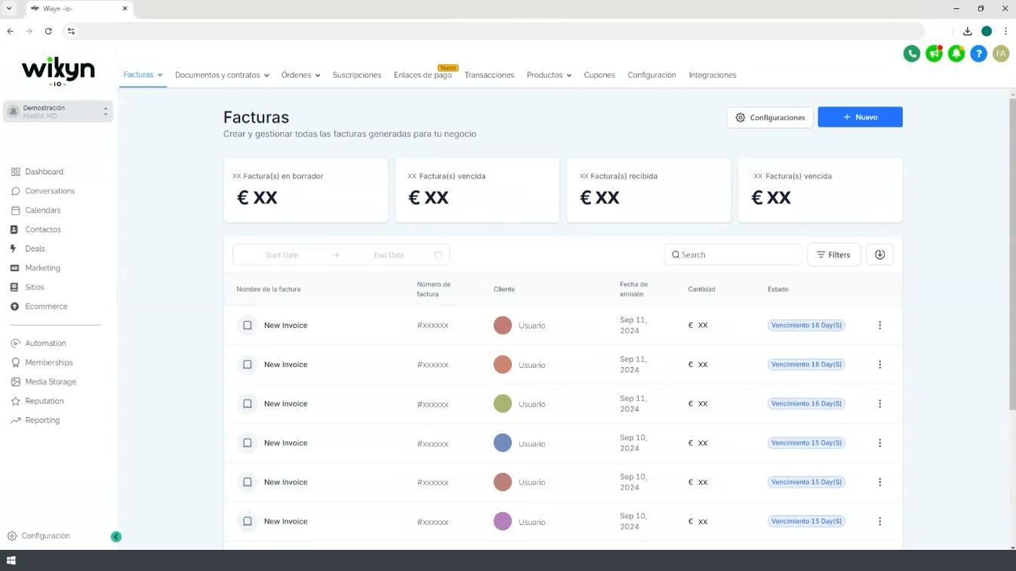Open Automation in the sidebar

pos(45,344)
